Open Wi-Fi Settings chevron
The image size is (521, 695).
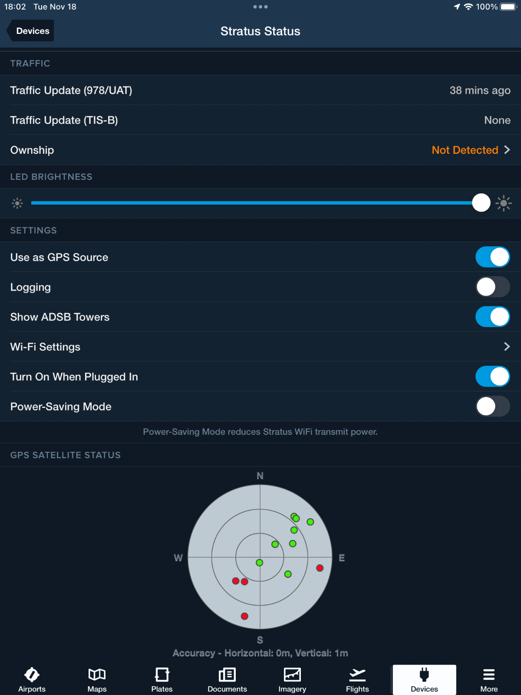[x=507, y=347]
